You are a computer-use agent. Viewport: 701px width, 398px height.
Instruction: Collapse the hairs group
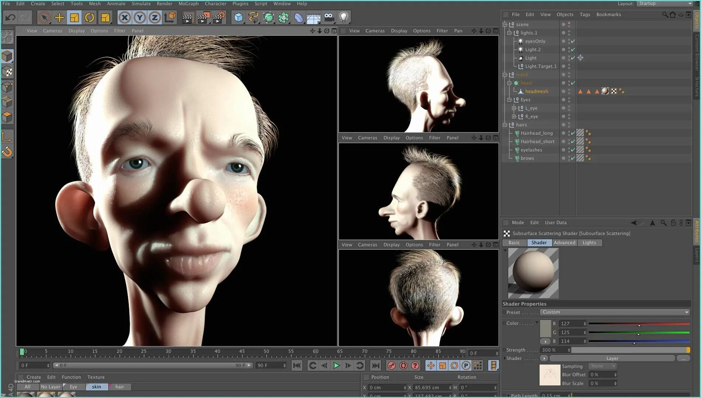pyautogui.click(x=505, y=125)
